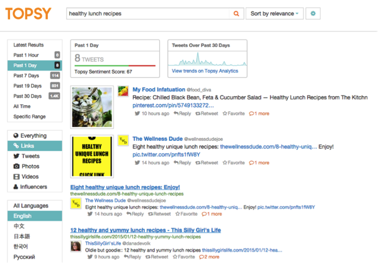The image size is (378, 263).
Task: Favorite ThisSillyGirl'sLife tweet
Action: coord(184,257)
